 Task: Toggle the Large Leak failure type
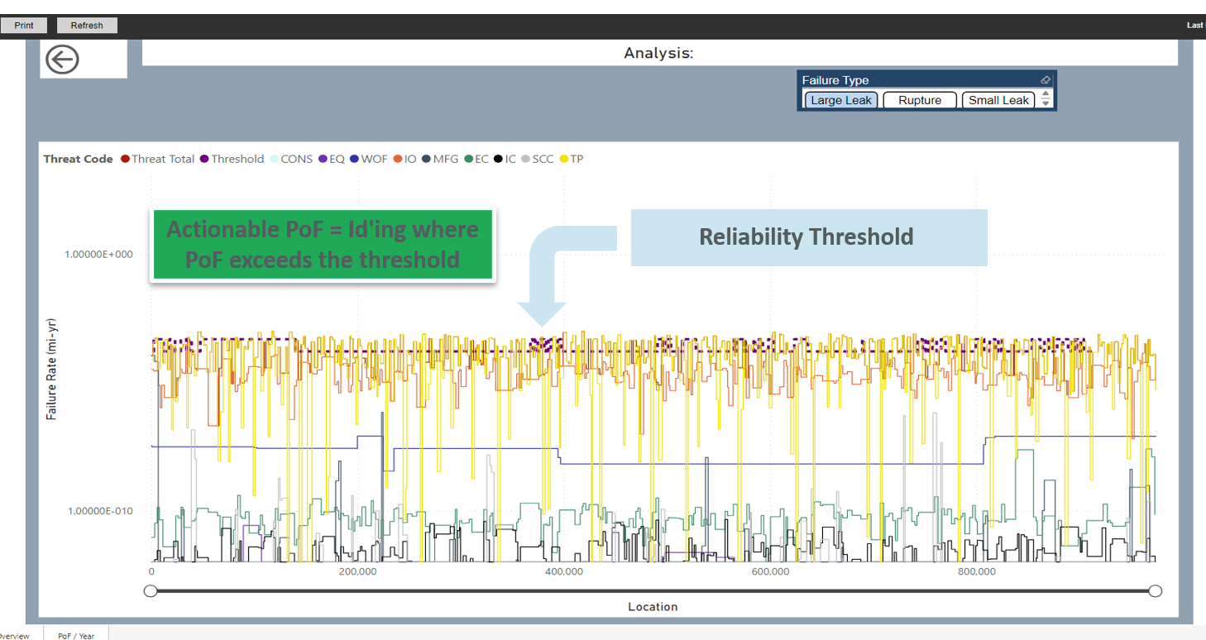pyautogui.click(x=840, y=100)
